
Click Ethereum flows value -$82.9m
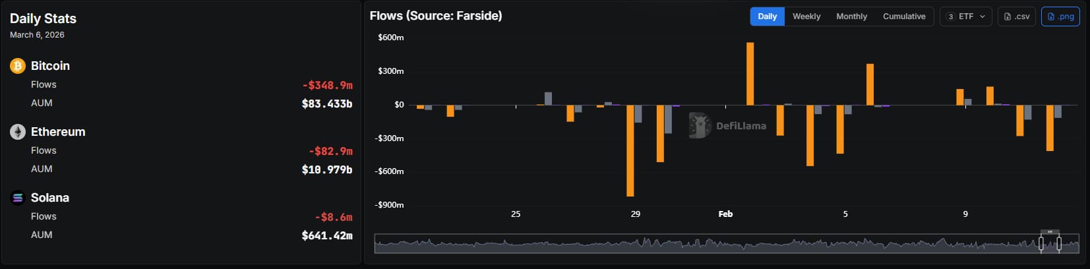pos(331,151)
